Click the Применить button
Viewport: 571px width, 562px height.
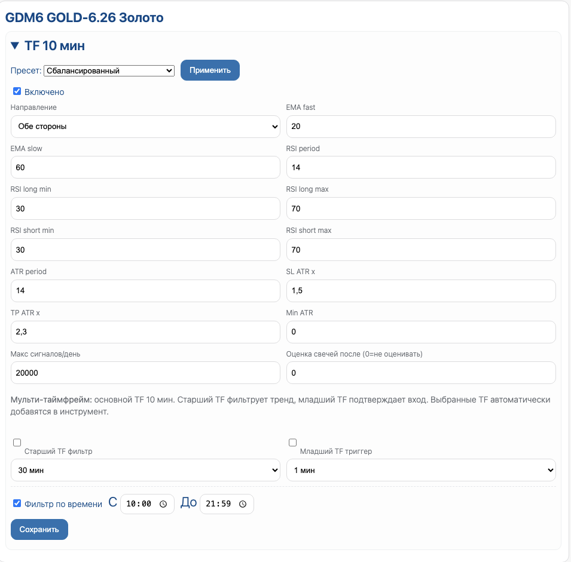click(x=210, y=70)
